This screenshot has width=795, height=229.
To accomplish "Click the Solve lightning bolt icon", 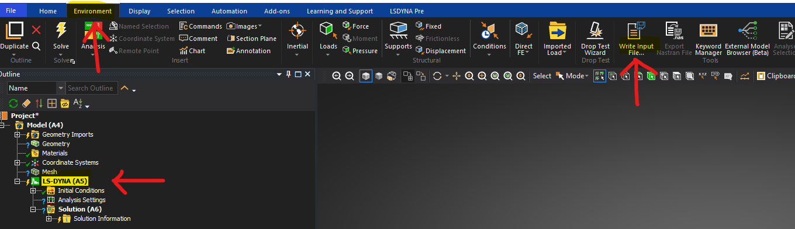I will click(61, 29).
